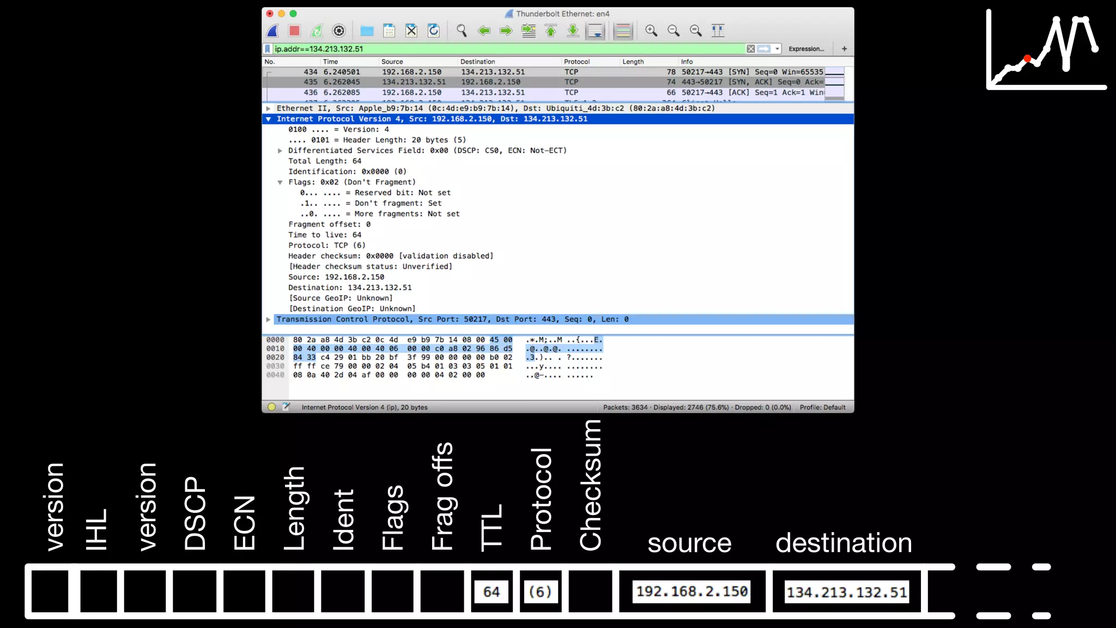Viewport: 1116px width, 628px height.
Task: Start a new capture with the shark fin icon
Action: click(x=273, y=31)
